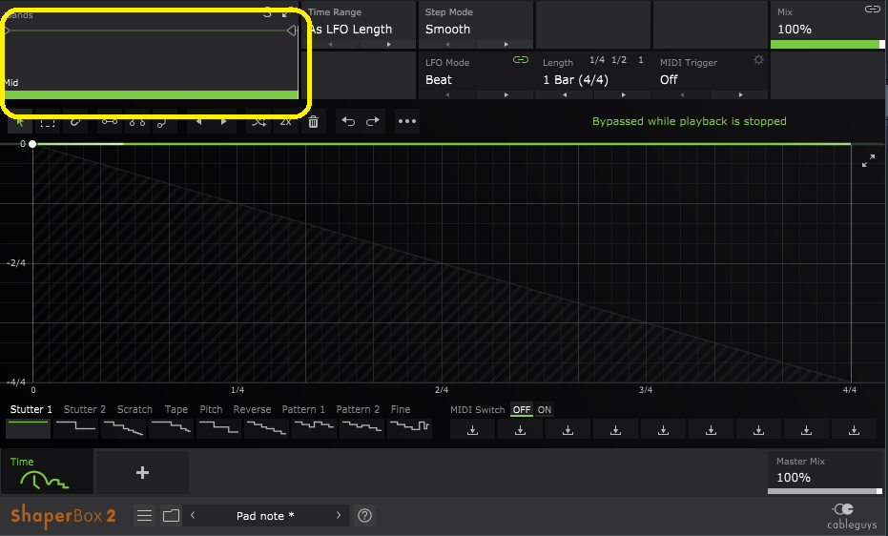Select the Stutter 1 wave preset
This screenshot has width=888, height=536.
[29, 428]
